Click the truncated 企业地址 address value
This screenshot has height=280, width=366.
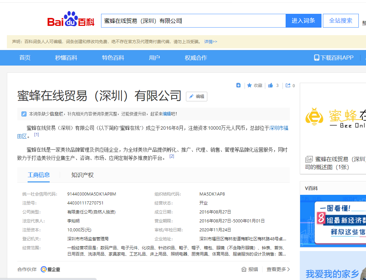tap(243, 239)
